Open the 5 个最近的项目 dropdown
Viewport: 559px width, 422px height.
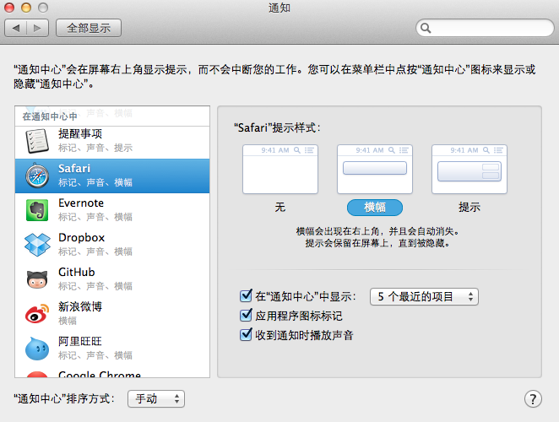(x=424, y=296)
